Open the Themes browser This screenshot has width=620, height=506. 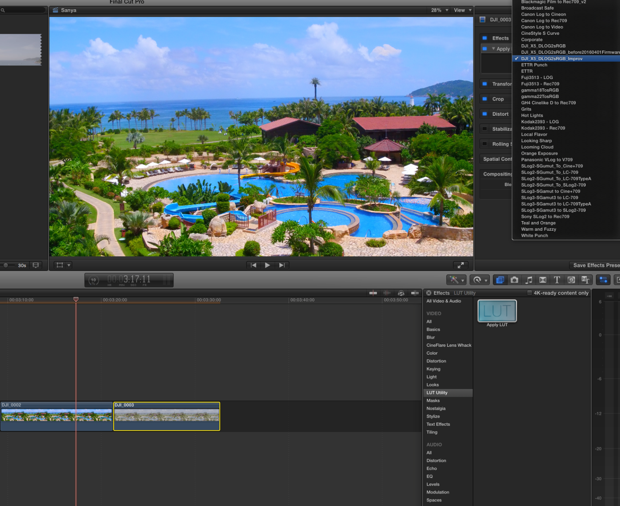pyautogui.click(x=585, y=280)
